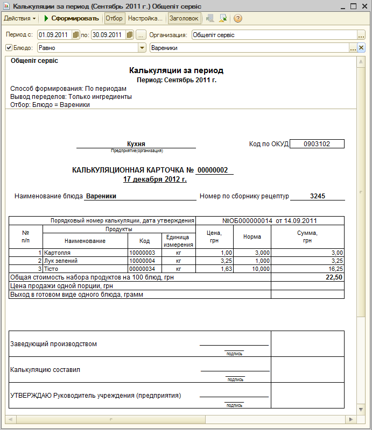Click the period selection ellipsis button
Image resolution: width=372 pixels, height=430 pixels.
click(x=141, y=35)
